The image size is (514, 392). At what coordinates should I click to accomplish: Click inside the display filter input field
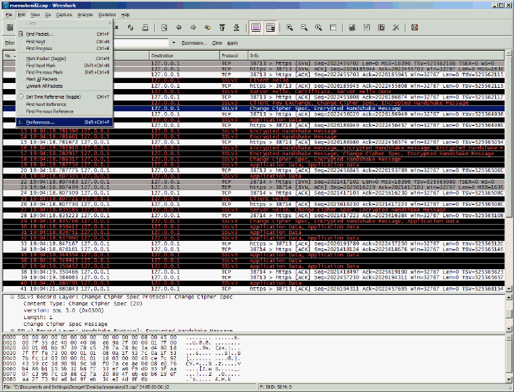(x=141, y=43)
